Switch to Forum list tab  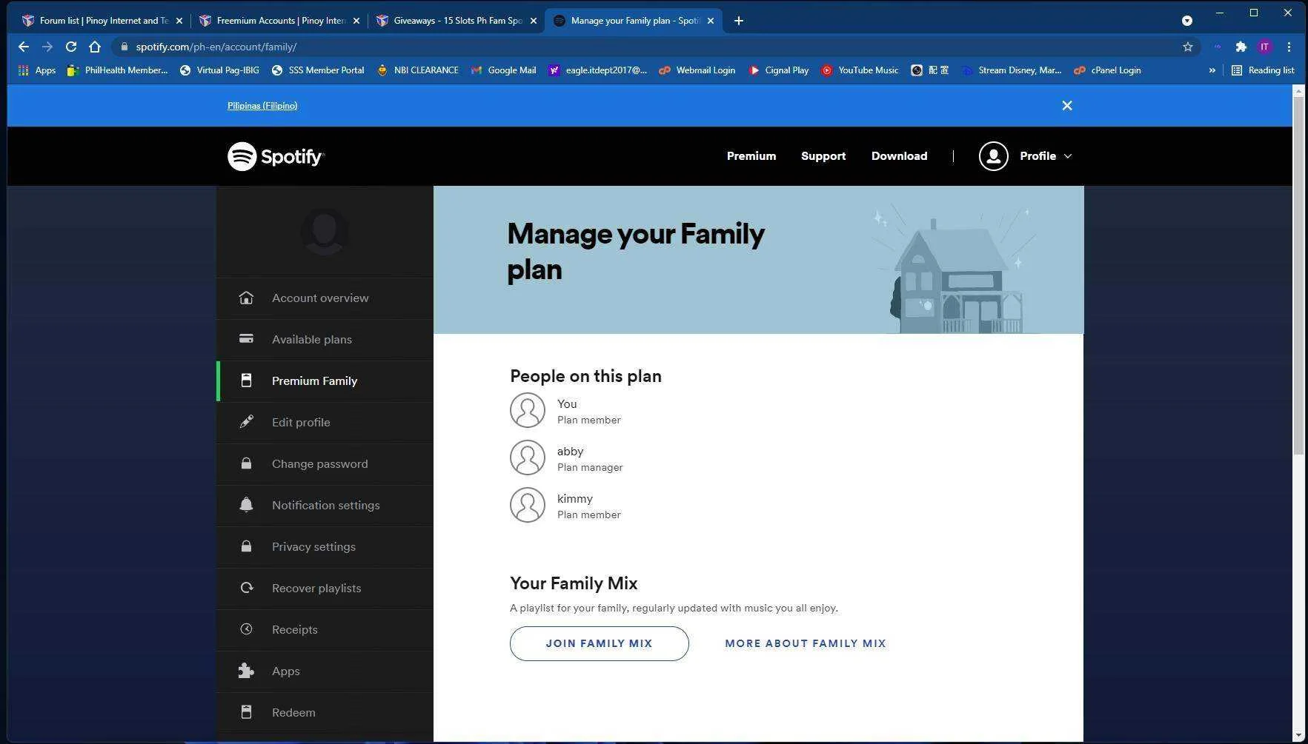coord(102,21)
